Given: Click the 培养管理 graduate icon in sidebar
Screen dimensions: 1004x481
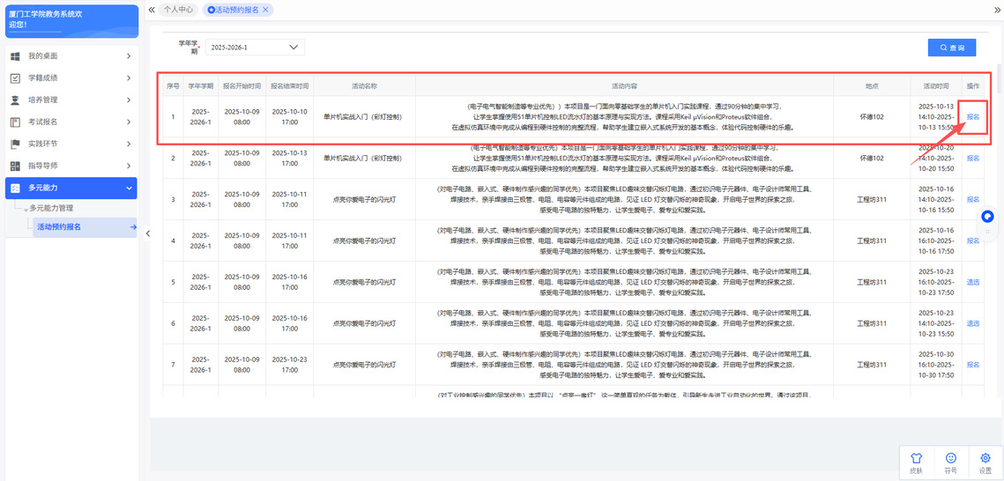Looking at the screenshot, I should pos(15,100).
